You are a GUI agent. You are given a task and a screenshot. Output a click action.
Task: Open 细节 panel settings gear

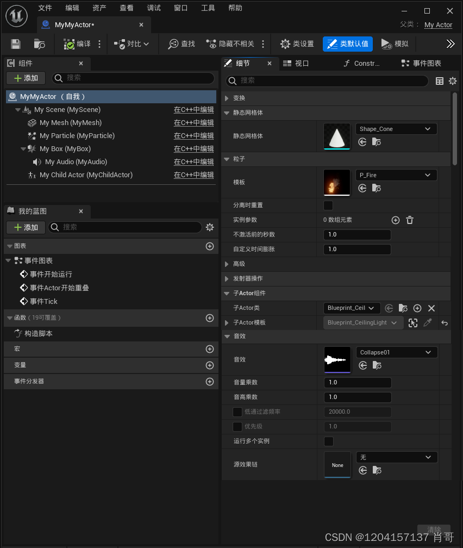pyautogui.click(x=453, y=81)
